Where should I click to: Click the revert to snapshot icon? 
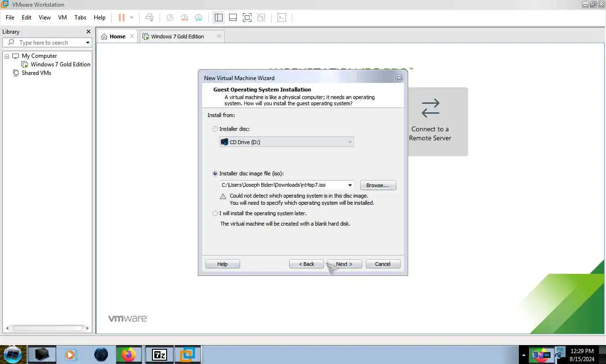(x=184, y=18)
